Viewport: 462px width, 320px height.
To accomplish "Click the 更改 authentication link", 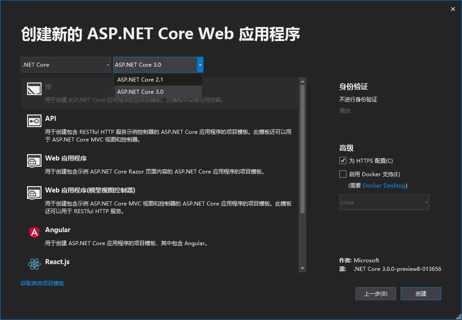I will tap(345, 111).
